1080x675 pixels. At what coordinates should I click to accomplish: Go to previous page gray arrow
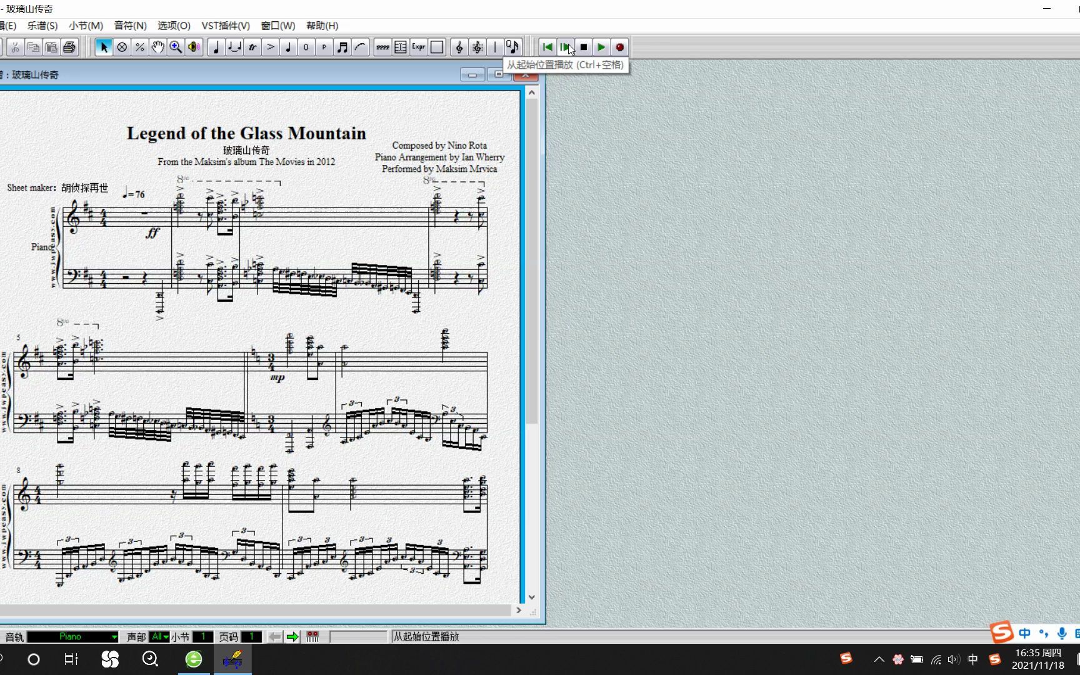274,637
